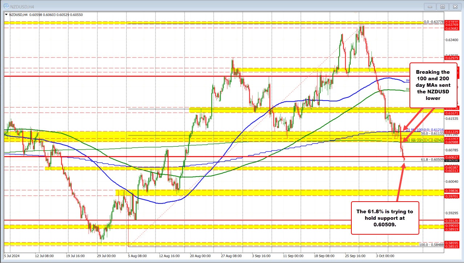Close the NZDUSD,H4 chart window

(x=455, y=6)
